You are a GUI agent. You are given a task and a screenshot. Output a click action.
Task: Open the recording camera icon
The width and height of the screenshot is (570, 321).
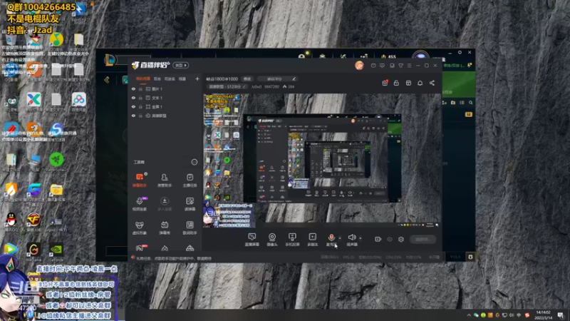378,239
